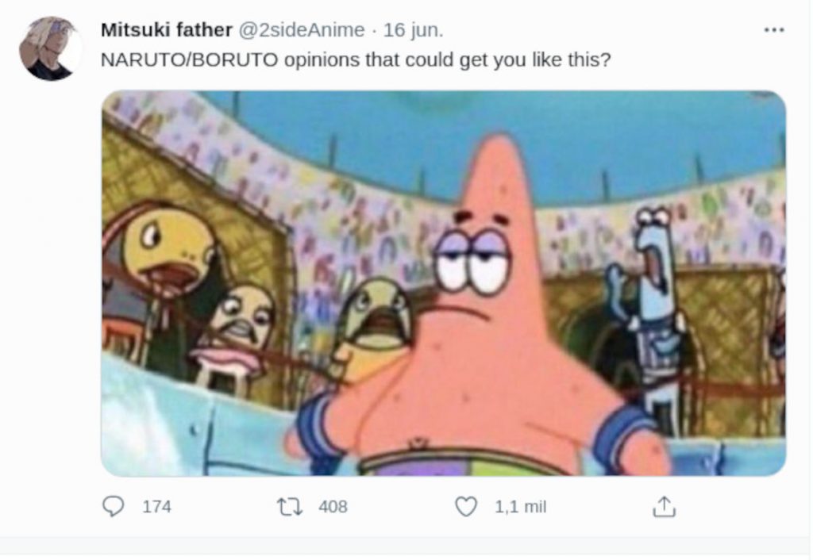Click the share upload icon

tap(663, 506)
